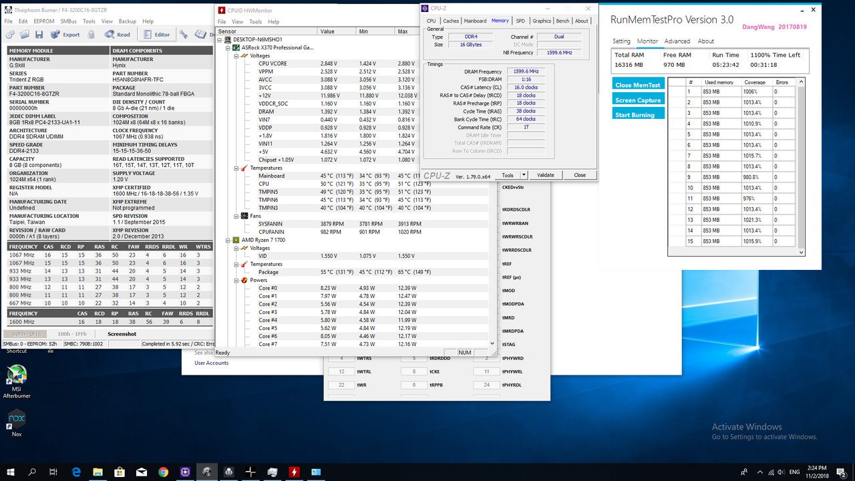Open the EEPROM menu in Thaiphoon Burner
This screenshot has width=855, height=481.
44,21
